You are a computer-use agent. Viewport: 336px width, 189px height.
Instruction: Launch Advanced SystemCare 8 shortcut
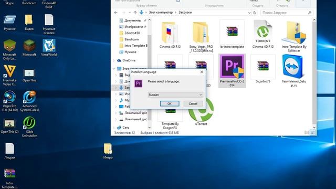pos(29,101)
